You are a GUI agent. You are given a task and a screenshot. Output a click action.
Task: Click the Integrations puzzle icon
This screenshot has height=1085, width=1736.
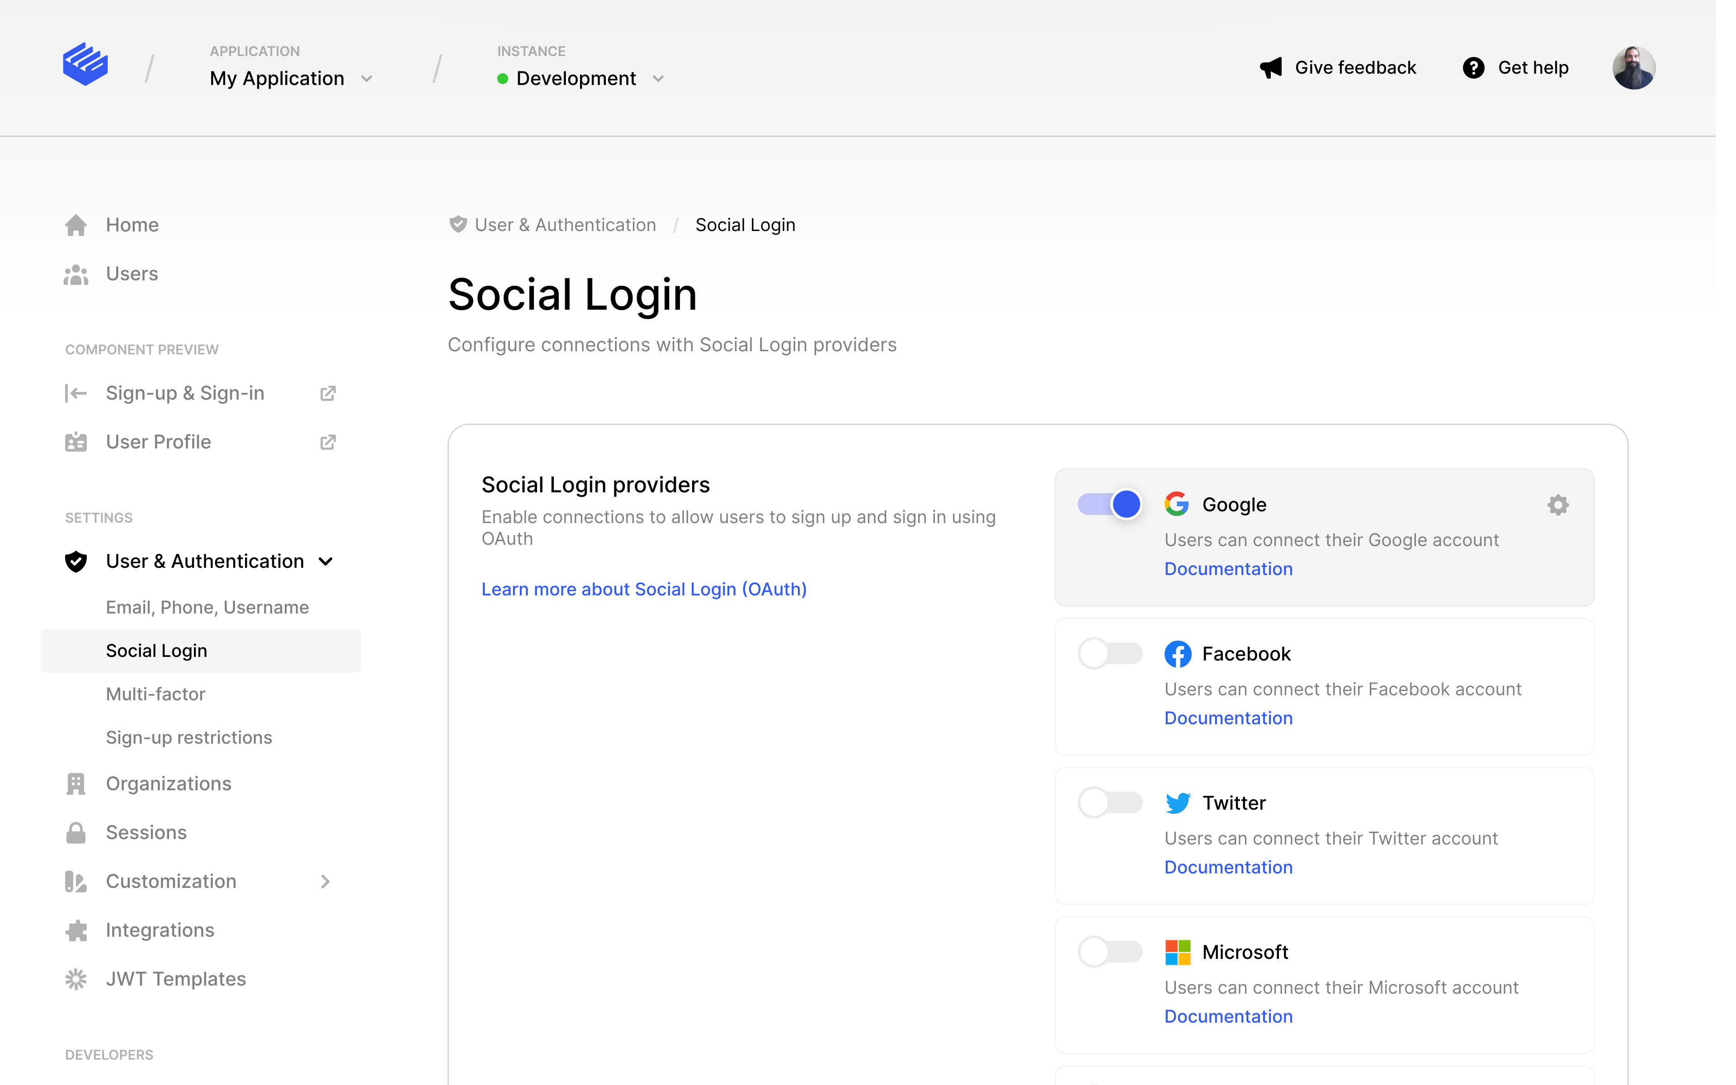pyautogui.click(x=76, y=930)
